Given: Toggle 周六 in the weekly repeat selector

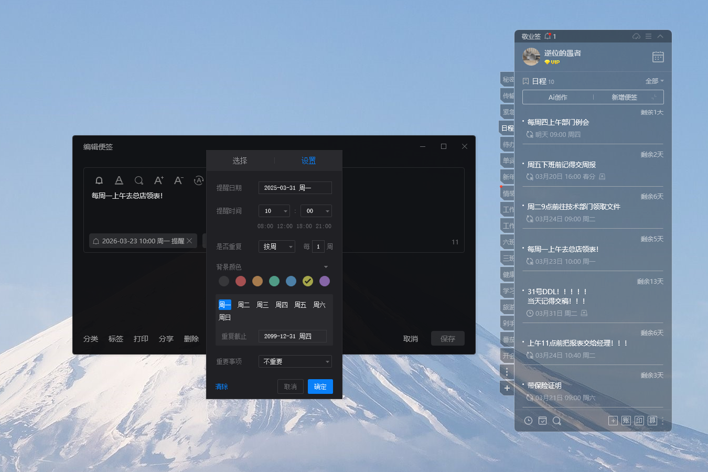Looking at the screenshot, I should click(319, 304).
